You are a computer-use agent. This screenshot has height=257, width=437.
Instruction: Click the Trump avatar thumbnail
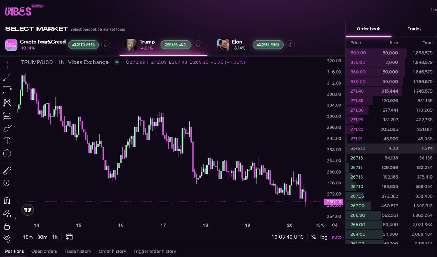(x=131, y=45)
